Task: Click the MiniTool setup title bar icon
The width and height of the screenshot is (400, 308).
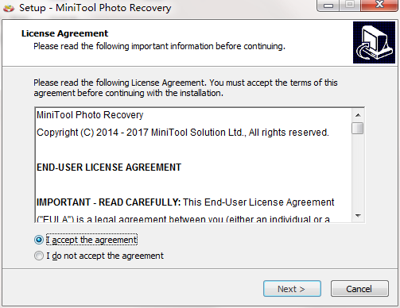Action: point(9,8)
